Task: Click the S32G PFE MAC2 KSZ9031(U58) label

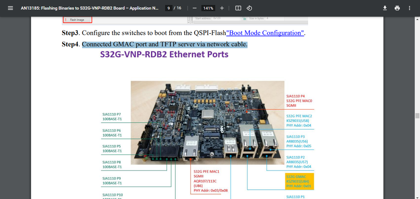Action: 299,121
